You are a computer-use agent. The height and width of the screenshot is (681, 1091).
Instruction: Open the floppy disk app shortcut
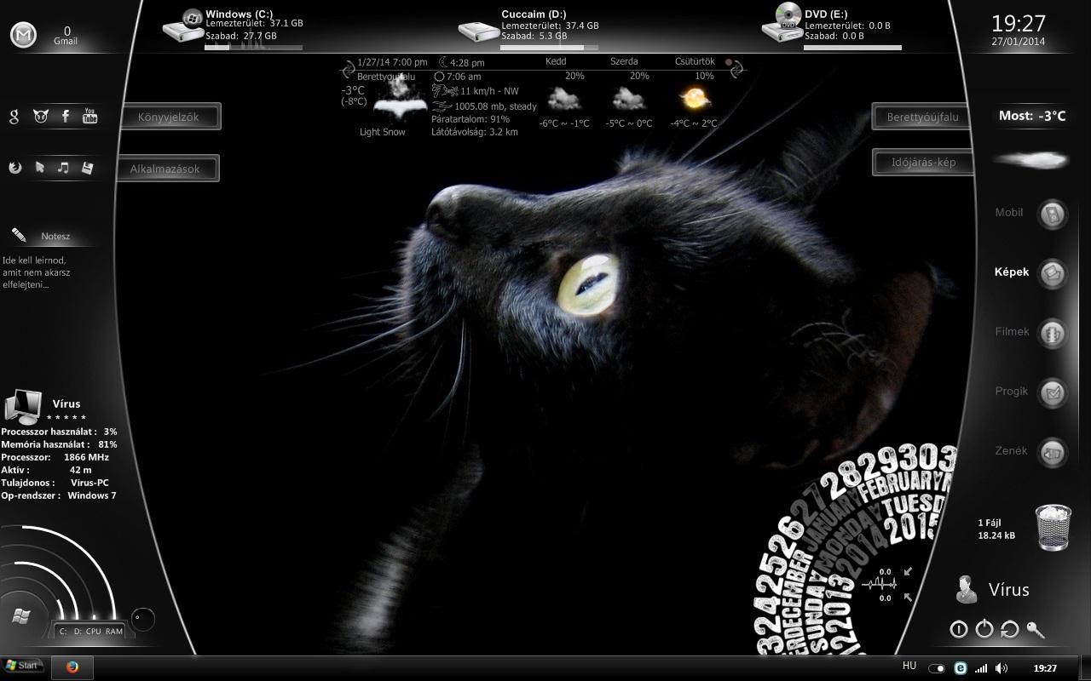(x=87, y=168)
